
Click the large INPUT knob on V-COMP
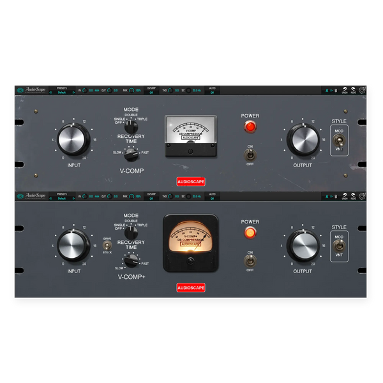point(73,139)
